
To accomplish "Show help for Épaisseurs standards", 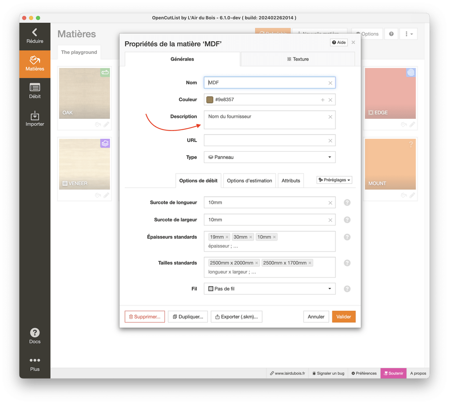I will 347,237.
